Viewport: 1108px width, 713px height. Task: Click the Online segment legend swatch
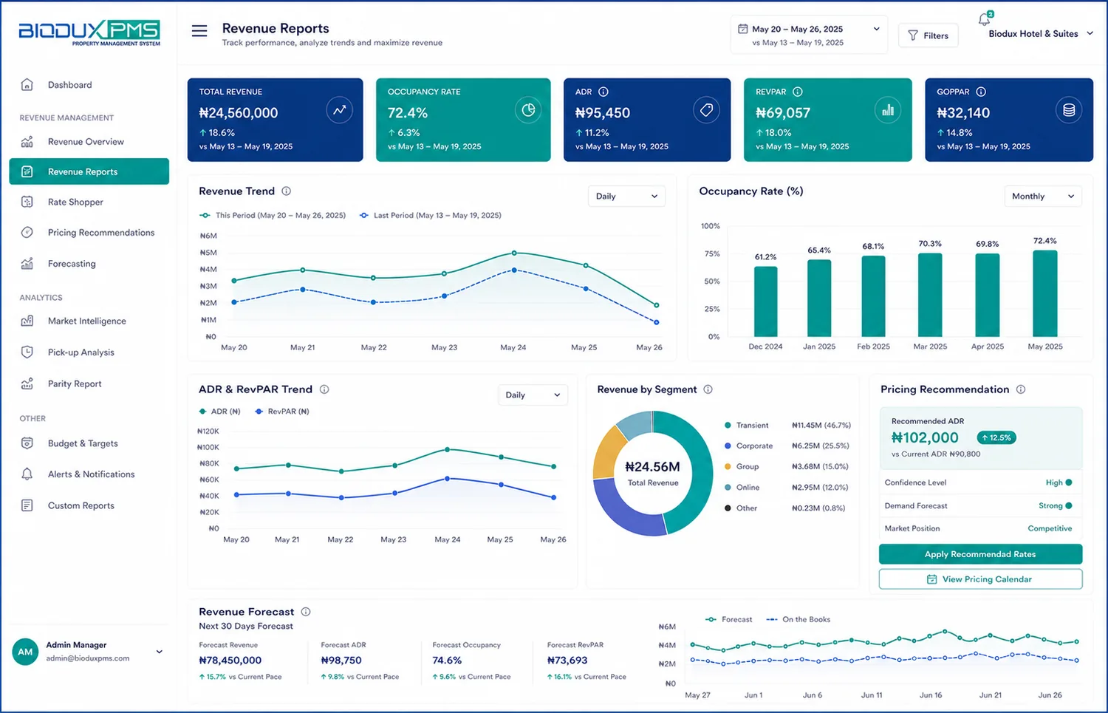click(728, 488)
